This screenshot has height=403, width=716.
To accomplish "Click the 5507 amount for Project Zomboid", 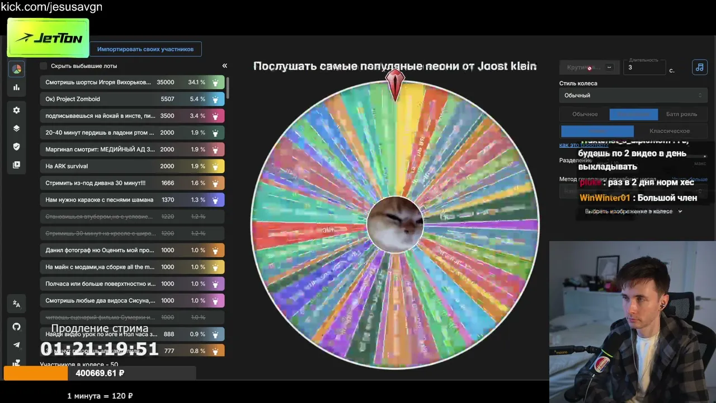I will click(167, 99).
